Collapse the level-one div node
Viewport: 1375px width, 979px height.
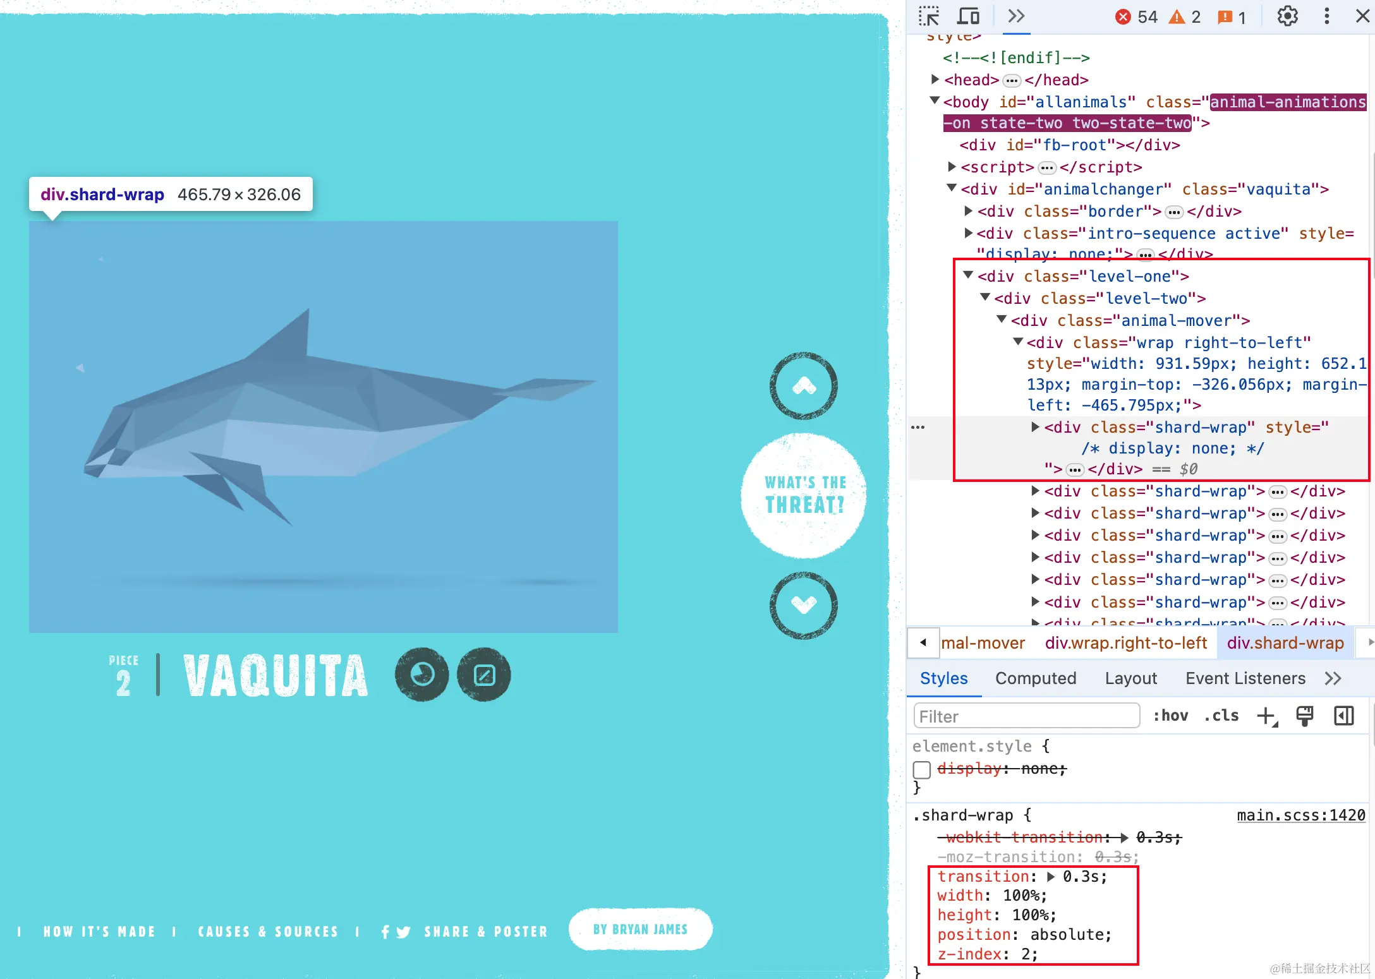pos(968,275)
